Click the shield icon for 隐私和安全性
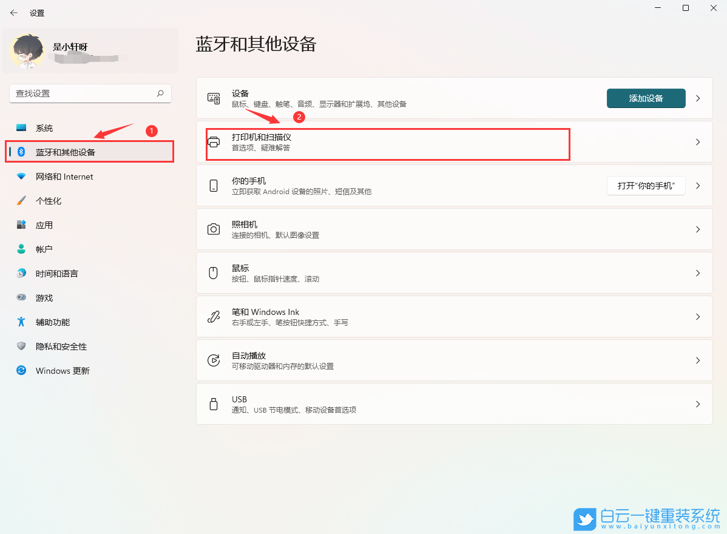 (20, 346)
